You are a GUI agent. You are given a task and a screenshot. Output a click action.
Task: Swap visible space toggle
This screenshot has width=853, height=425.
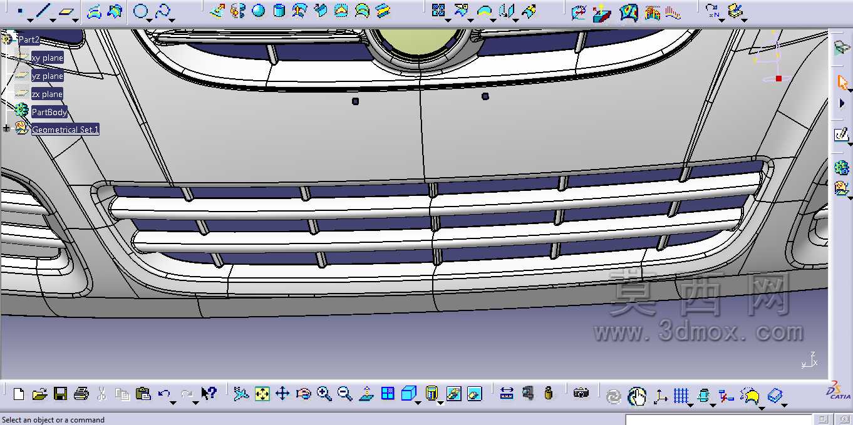pos(475,394)
